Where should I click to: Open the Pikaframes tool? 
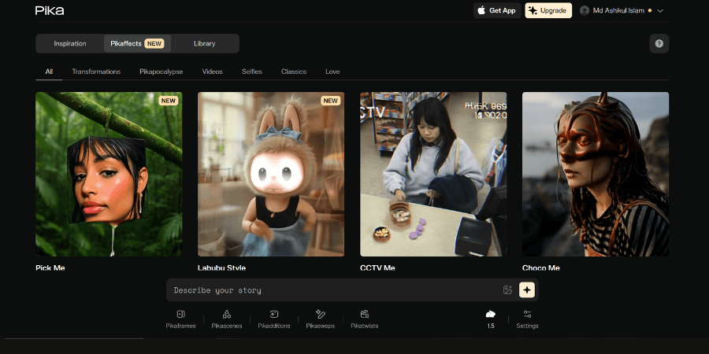(180, 319)
